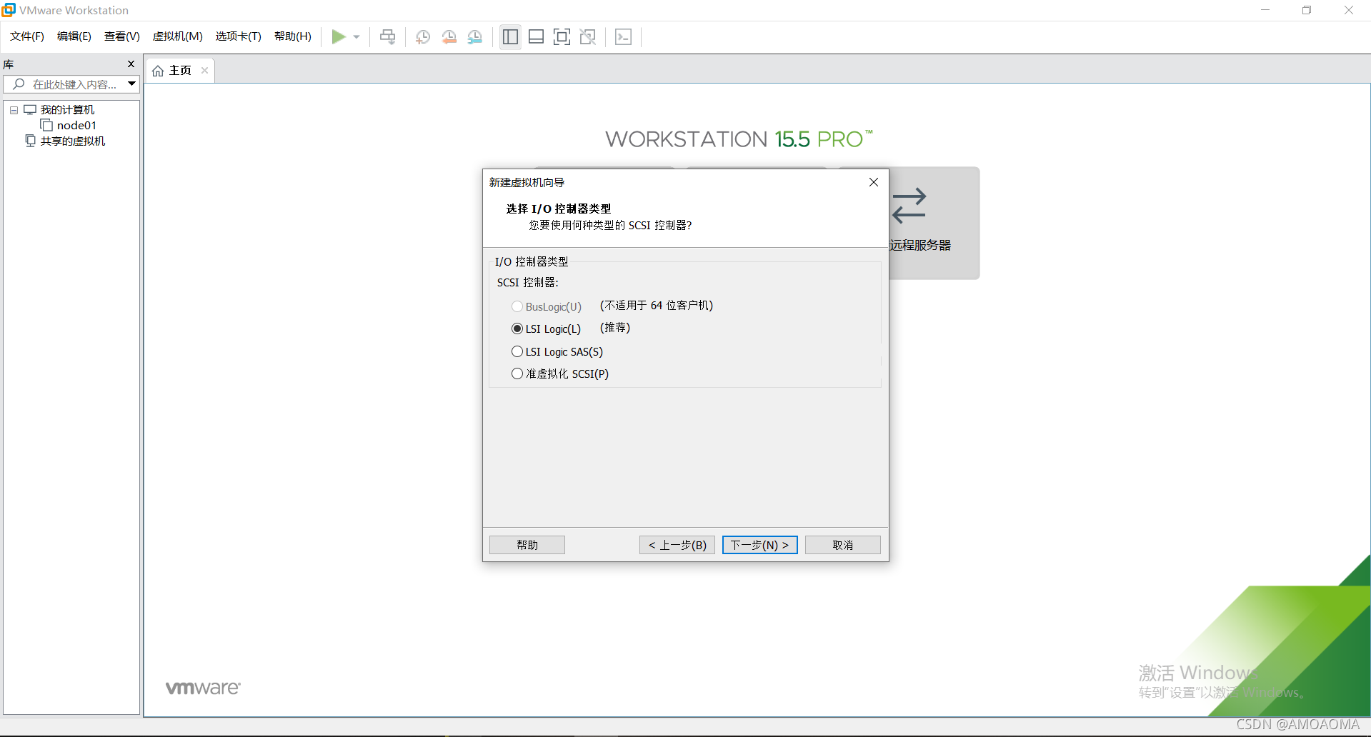Viewport: 1371px width, 737px height.
Task: Enter full screen mode icon
Action: click(562, 36)
